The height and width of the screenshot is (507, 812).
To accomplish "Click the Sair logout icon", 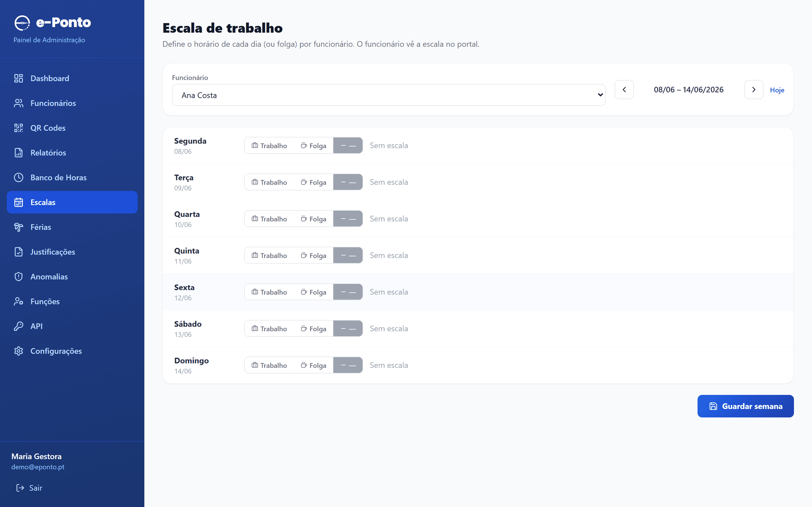I will click(x=20, y=488).
